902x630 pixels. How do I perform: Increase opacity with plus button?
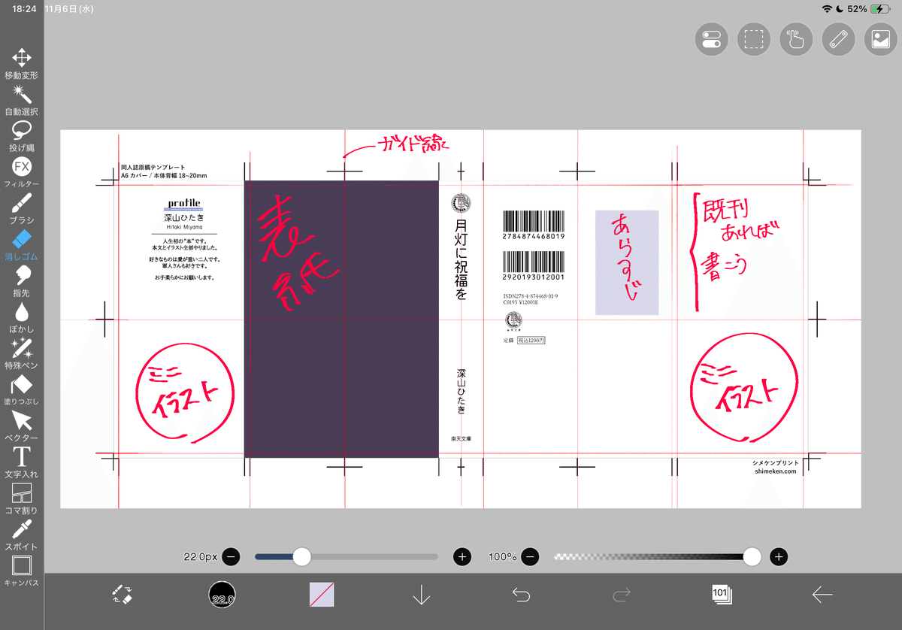pos(779,557)
